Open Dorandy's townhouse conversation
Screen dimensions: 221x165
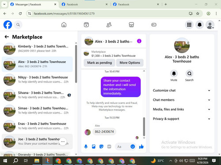point(37,154)
